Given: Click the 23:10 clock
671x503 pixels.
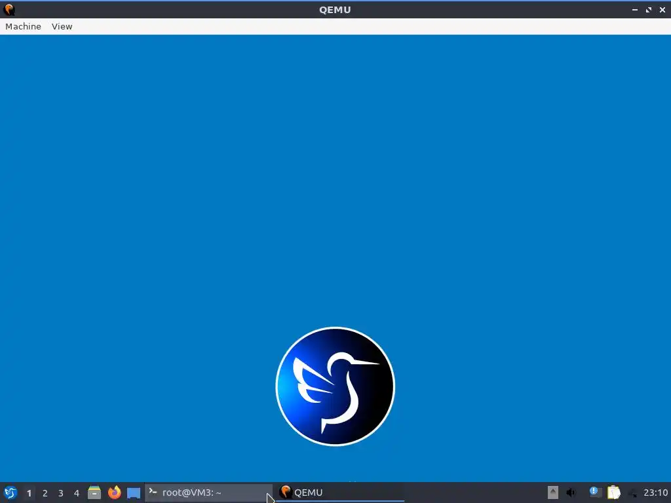Looking at the screenshot, I should coord(655,493).
